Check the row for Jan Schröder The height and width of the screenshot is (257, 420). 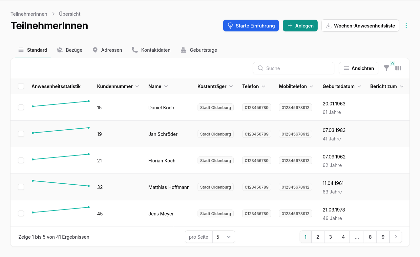tap(21, 134)
